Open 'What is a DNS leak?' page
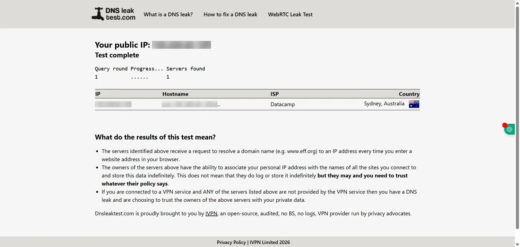 pyautogui.click(x=168, y=14)
